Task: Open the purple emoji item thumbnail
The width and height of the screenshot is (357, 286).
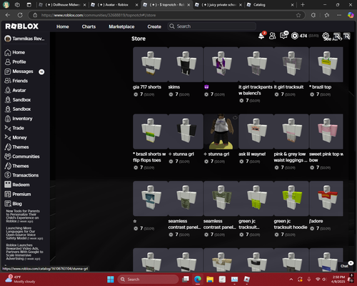Action: click(221, 64)
